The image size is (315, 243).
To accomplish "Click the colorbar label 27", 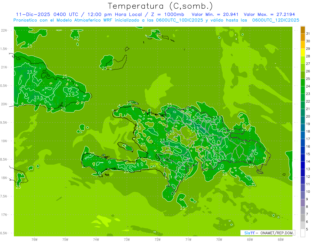I will point(308,64).
